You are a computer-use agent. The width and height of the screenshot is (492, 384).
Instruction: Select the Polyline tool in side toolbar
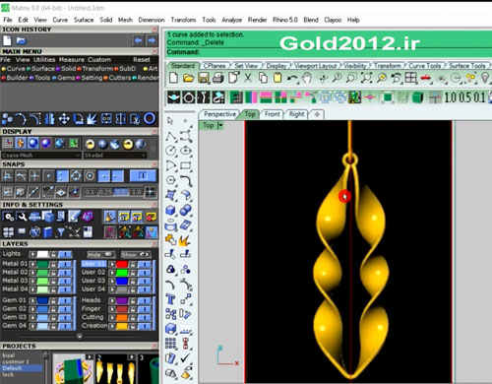[x=170, y=136]
